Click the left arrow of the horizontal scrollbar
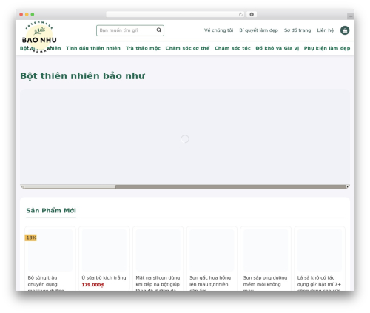Image resolution: width=370 pixels, height=313 pixels. point(22,186)
